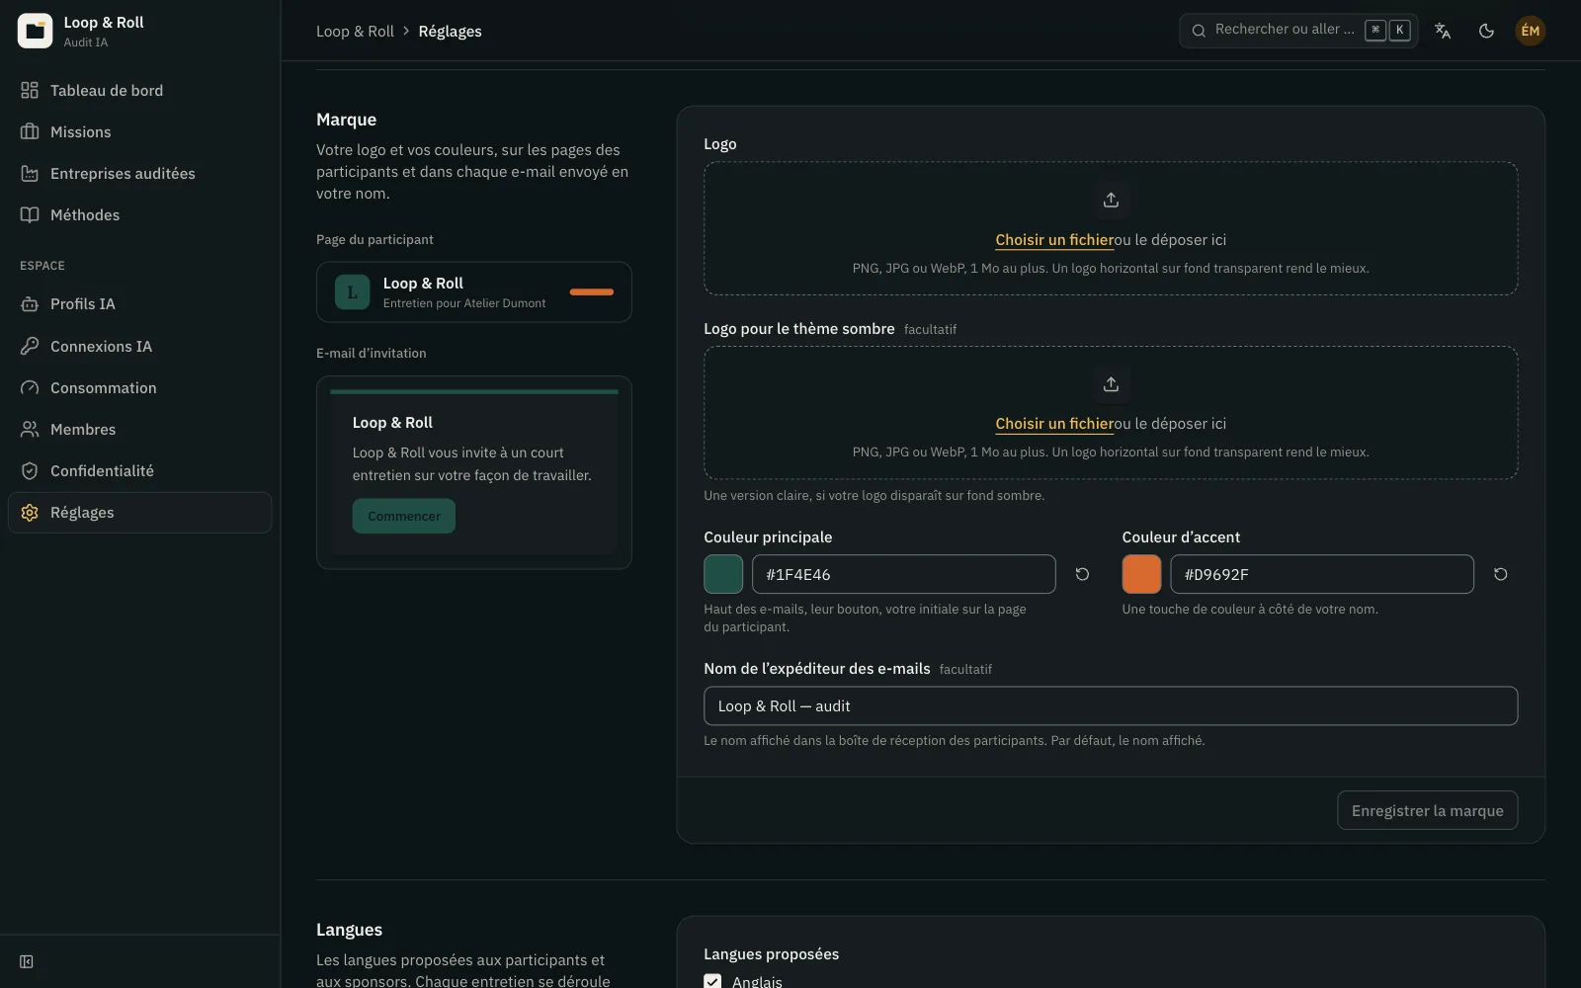
Task: Go to Missions page
Action: (x=139, y=131)
